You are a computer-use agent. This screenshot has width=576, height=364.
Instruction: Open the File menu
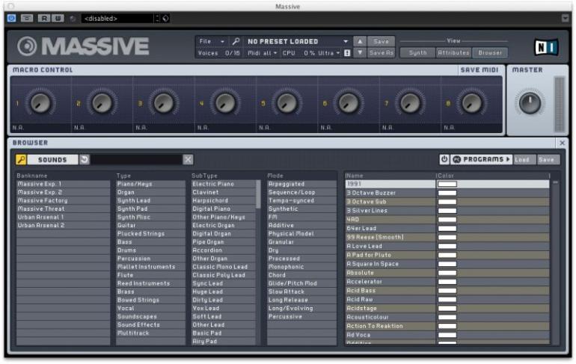point(212,41)
